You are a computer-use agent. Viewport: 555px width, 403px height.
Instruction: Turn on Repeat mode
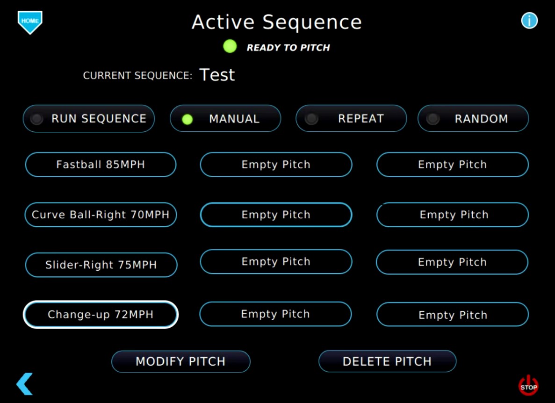(351, 119)
